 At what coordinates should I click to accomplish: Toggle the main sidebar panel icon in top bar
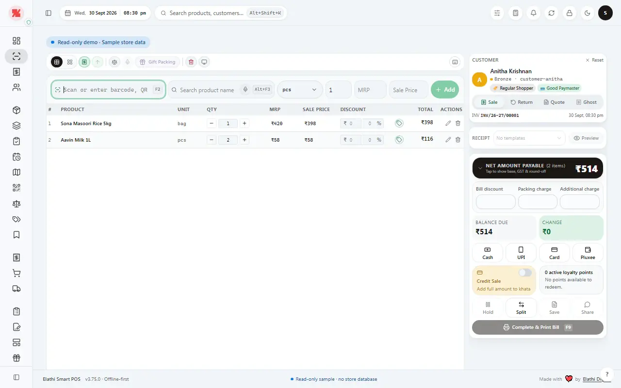[49, 13]
